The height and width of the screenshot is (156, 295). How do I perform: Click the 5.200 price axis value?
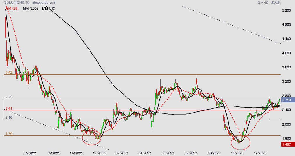point(287,10)
